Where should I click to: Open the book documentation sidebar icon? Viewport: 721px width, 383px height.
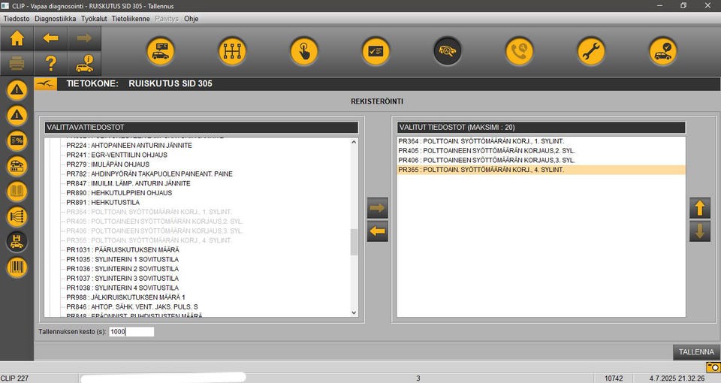coord(17,191)
